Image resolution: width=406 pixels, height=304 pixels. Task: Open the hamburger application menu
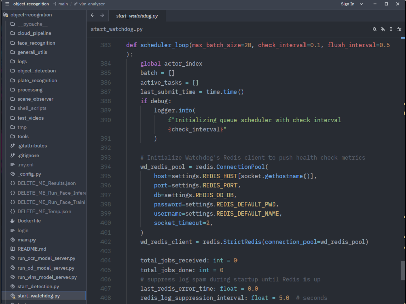pos(7,4)
